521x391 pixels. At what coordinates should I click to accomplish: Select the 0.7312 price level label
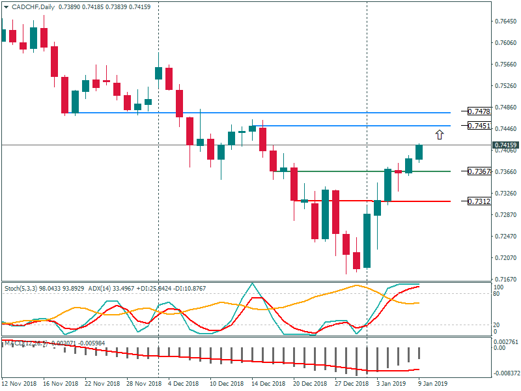point(479,201)
